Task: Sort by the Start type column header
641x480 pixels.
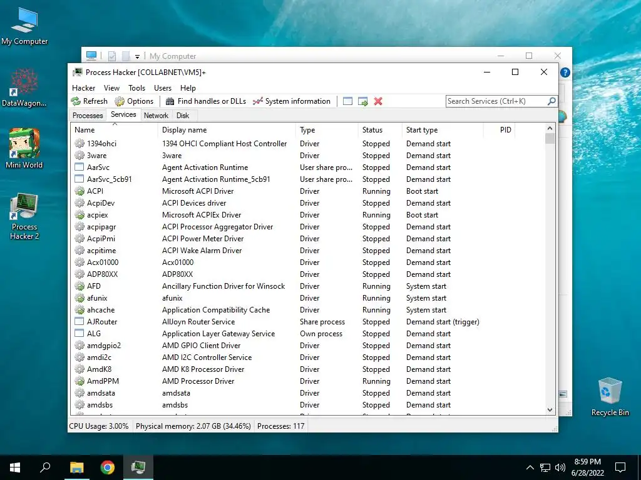Action: click(443, 130)
